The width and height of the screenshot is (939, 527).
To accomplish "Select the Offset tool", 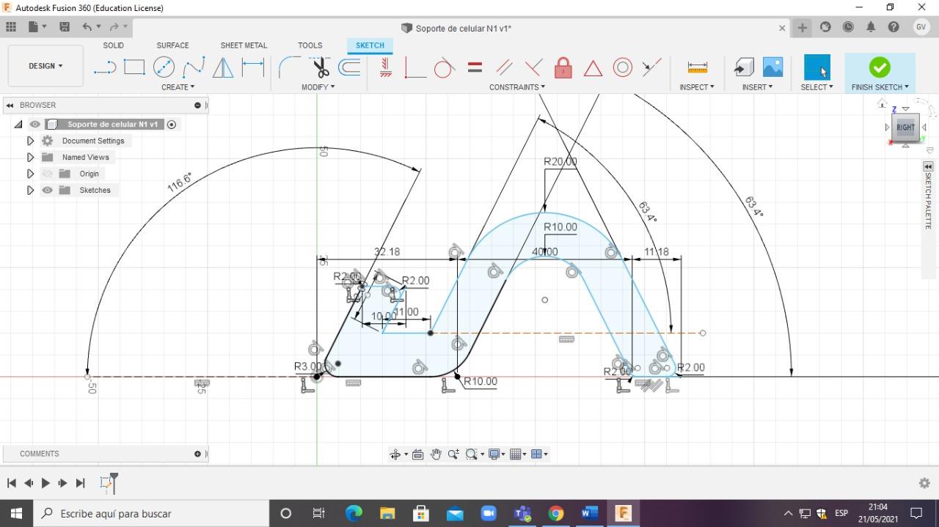I will [349, 67].
